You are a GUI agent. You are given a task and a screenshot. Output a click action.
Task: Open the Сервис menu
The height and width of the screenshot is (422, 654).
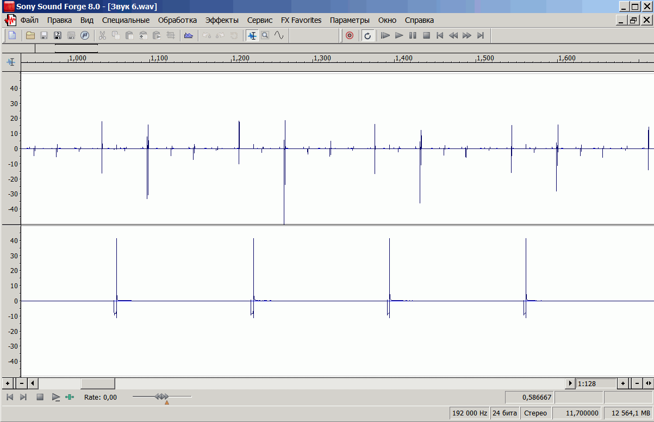coord(260,20)
